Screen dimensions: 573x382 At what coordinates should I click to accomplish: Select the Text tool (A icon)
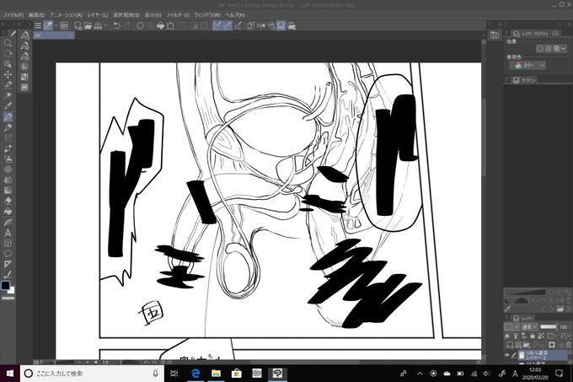[8, 233]
